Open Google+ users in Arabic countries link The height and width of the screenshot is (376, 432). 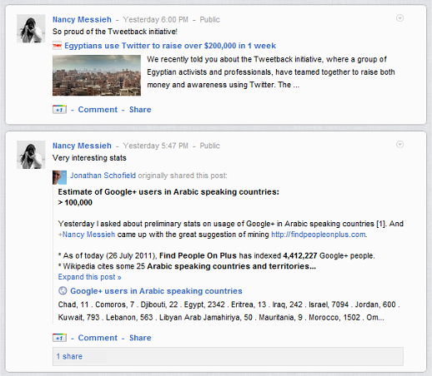point(156,291)
